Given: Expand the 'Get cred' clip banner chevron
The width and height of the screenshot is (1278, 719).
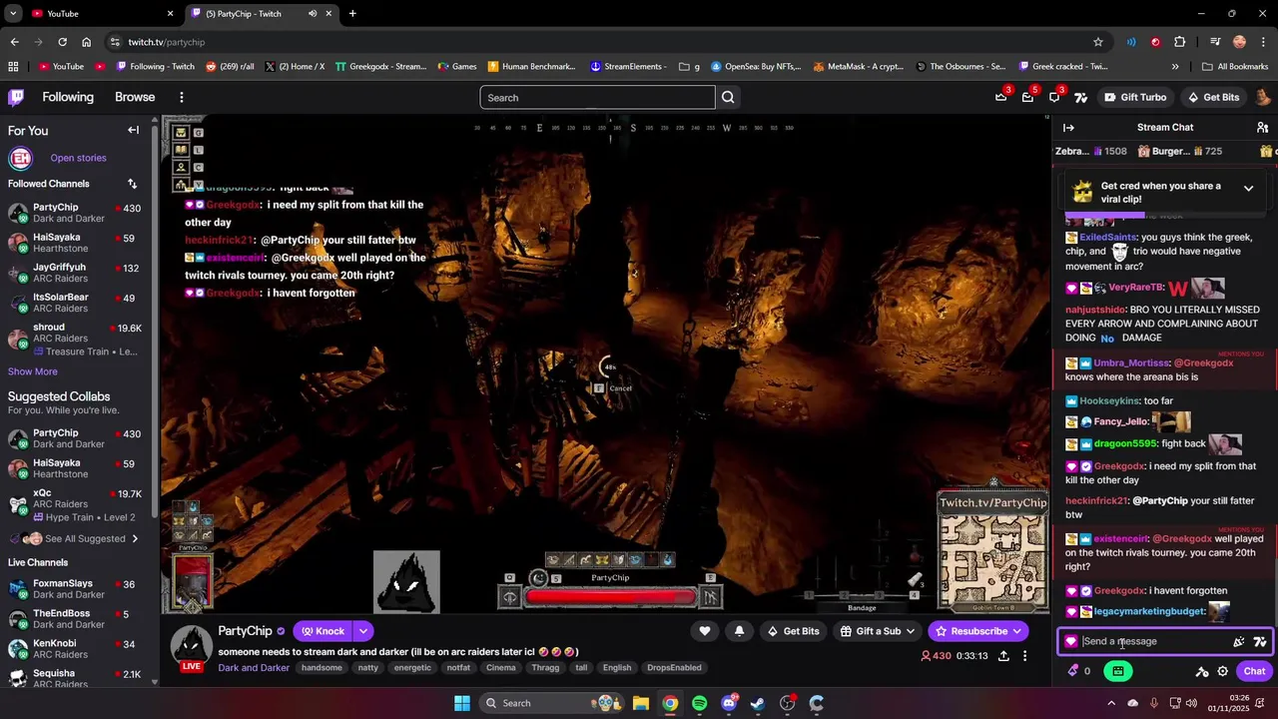Looking at the screenshot, I should pyautogui.click(x=1248, y=188).
